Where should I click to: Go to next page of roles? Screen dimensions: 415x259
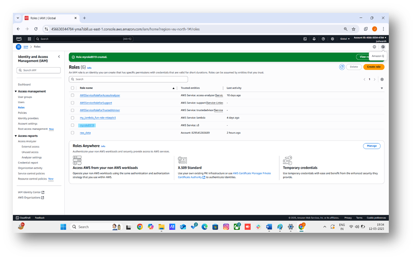click(x=374, y=79)
